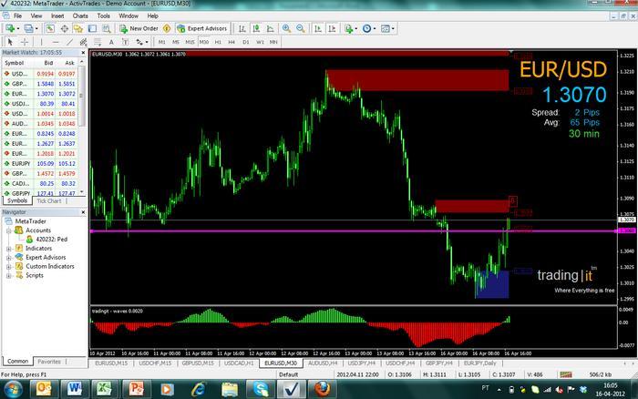
Task: Zoom in on the chart
Action: pos(286,28)
